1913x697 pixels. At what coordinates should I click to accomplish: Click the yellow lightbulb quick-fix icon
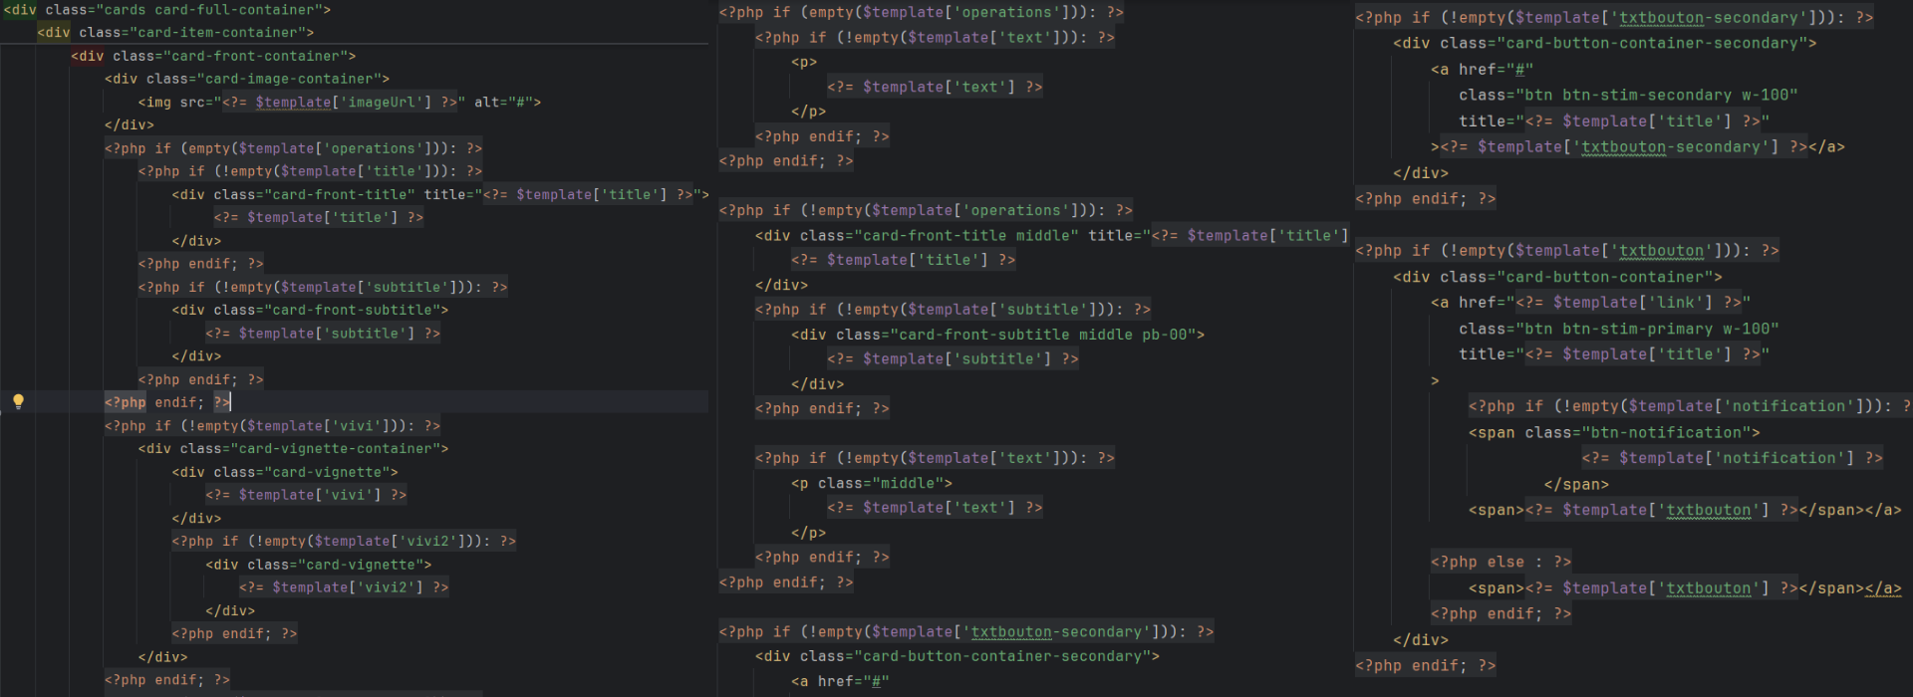tap(18, 401)
